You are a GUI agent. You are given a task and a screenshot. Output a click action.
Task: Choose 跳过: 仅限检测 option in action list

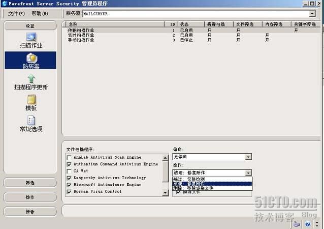click(212, 179)
